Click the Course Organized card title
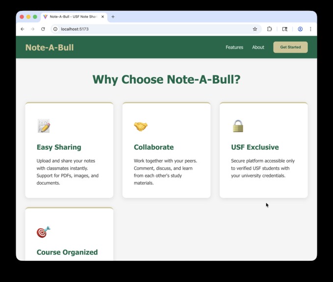This screenshot has width=333, height=282. pos(67,252)
